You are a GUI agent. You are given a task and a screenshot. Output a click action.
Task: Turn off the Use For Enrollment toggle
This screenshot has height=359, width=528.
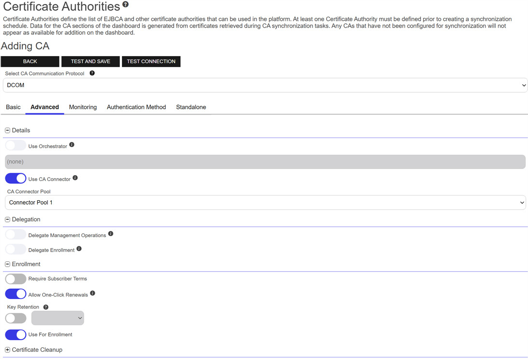pos(16,335)
